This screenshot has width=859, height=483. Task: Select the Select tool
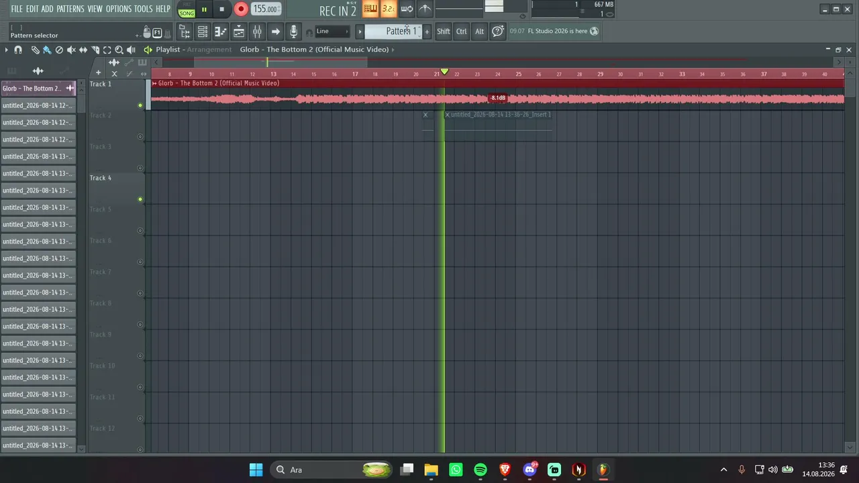pyautogui.click(x=107, y=50)
